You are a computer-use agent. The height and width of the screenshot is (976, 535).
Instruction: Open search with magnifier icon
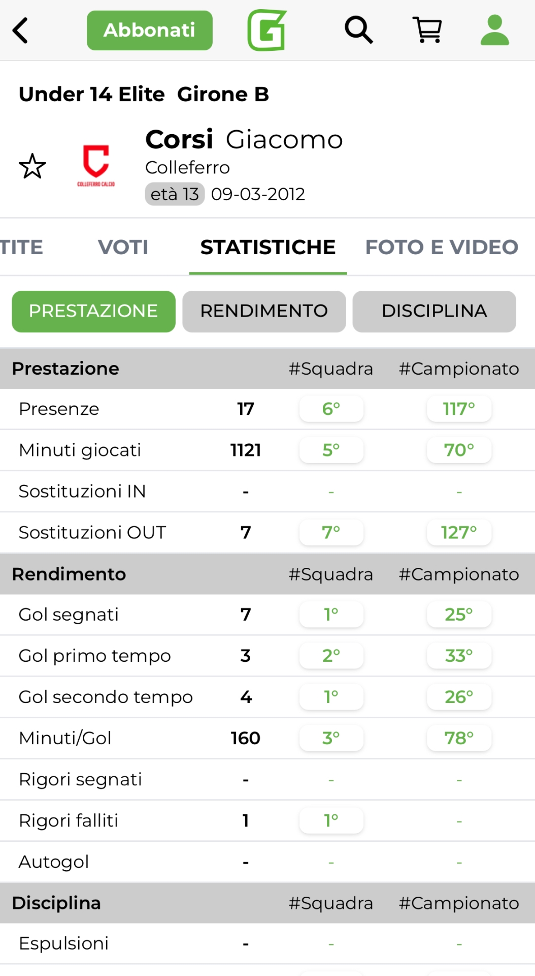(359, 30)
